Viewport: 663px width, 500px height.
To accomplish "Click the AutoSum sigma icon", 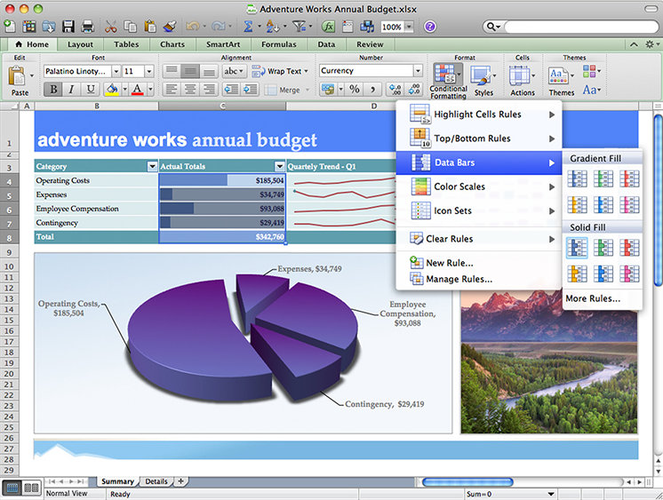I will (248, 27).
